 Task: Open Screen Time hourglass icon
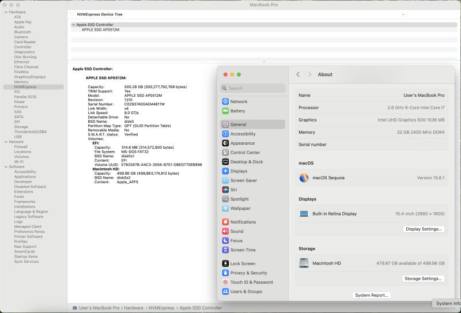point(225,250)
